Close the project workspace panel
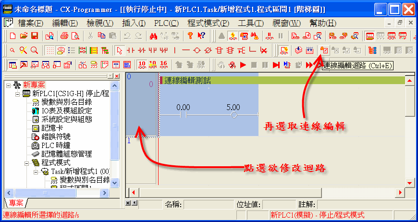This screenshot has height=222, width=418. 117,76
